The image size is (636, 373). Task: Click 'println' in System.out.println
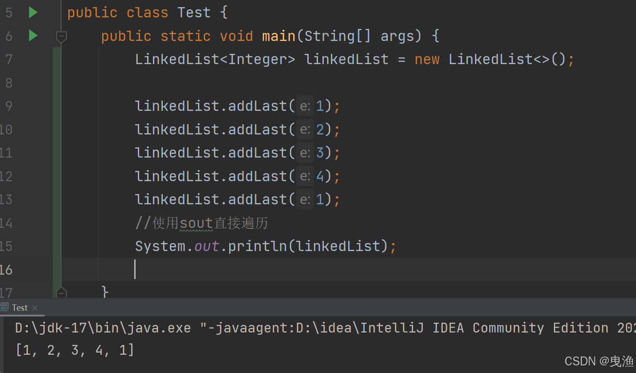pyautogui.click(x=258, y=246)
